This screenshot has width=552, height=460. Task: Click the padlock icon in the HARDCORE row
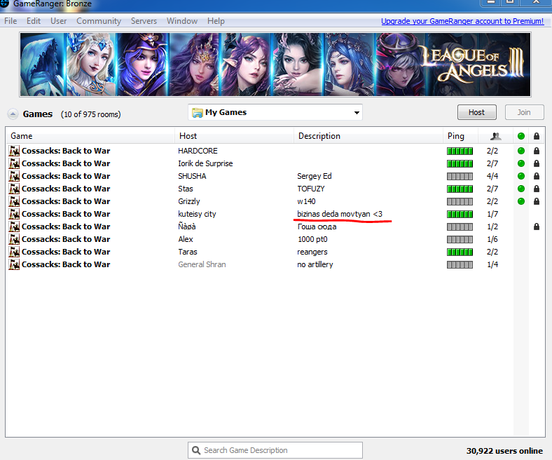point(536,151)
